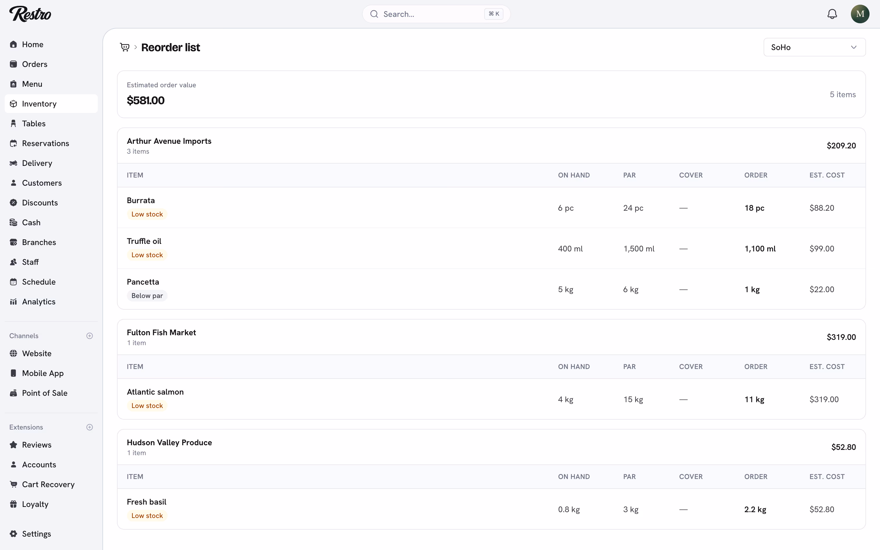This screenshot has height=550, width=880.
Task: Select the Pancetta item name
Action: click(143, 282)
